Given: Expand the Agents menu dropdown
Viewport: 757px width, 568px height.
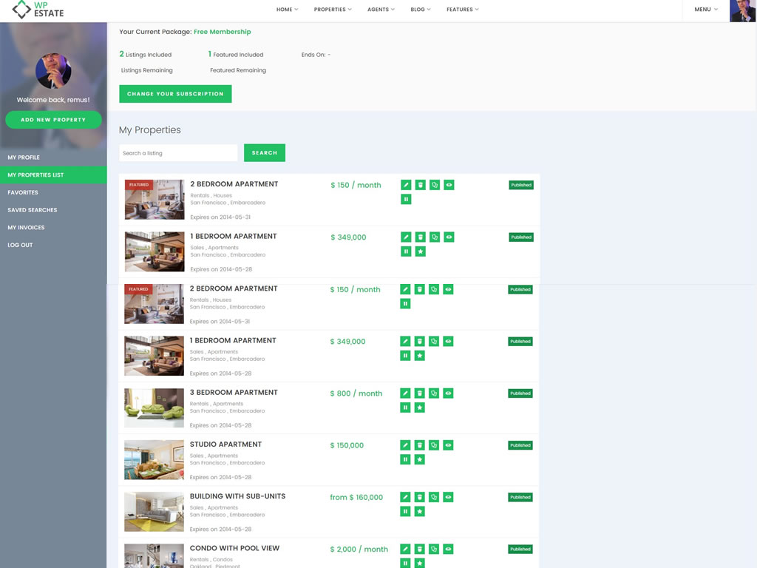Looking at the screenshot, I should (x=381, y=10).
